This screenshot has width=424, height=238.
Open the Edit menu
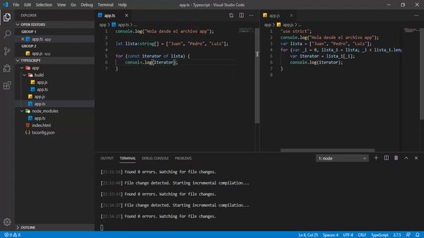(x=27, y=5)
